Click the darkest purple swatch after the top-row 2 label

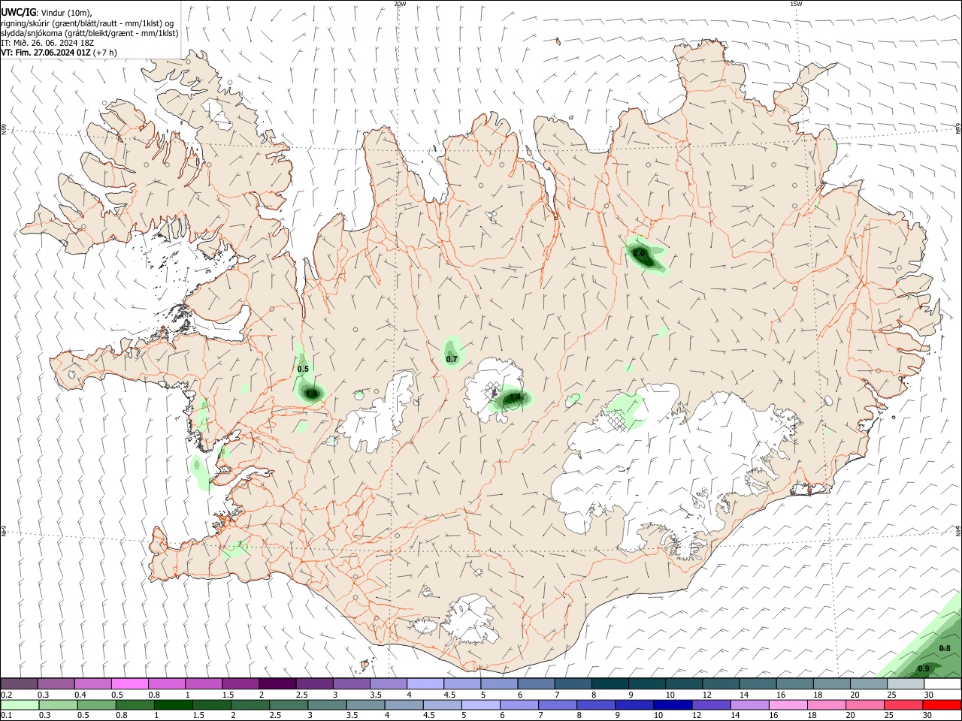[277, 683]
